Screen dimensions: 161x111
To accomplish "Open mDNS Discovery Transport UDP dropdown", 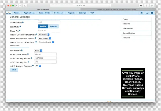I will coord(38,66).
